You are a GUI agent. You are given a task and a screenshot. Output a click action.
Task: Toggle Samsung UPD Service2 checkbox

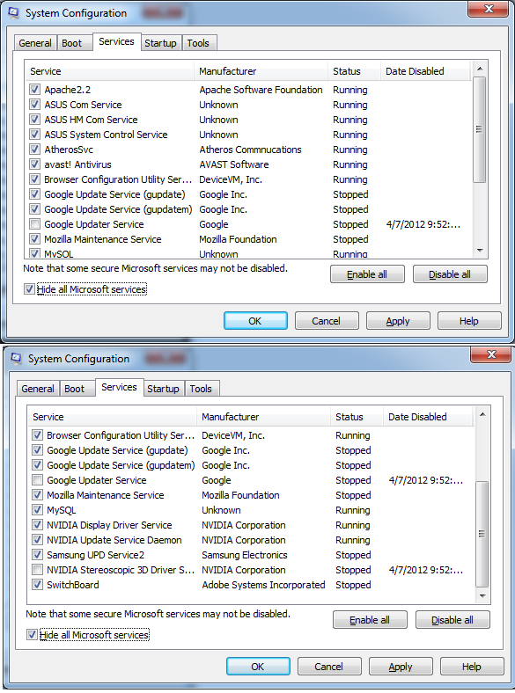point(37,555)
